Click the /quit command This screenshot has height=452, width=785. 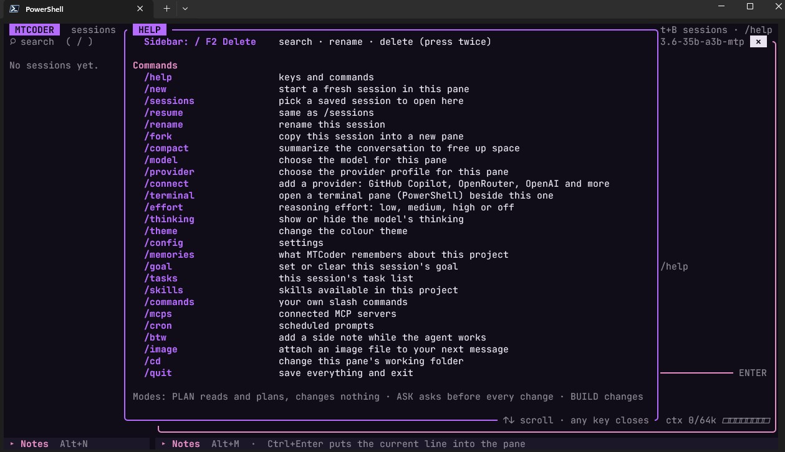(x=158, y=373)
